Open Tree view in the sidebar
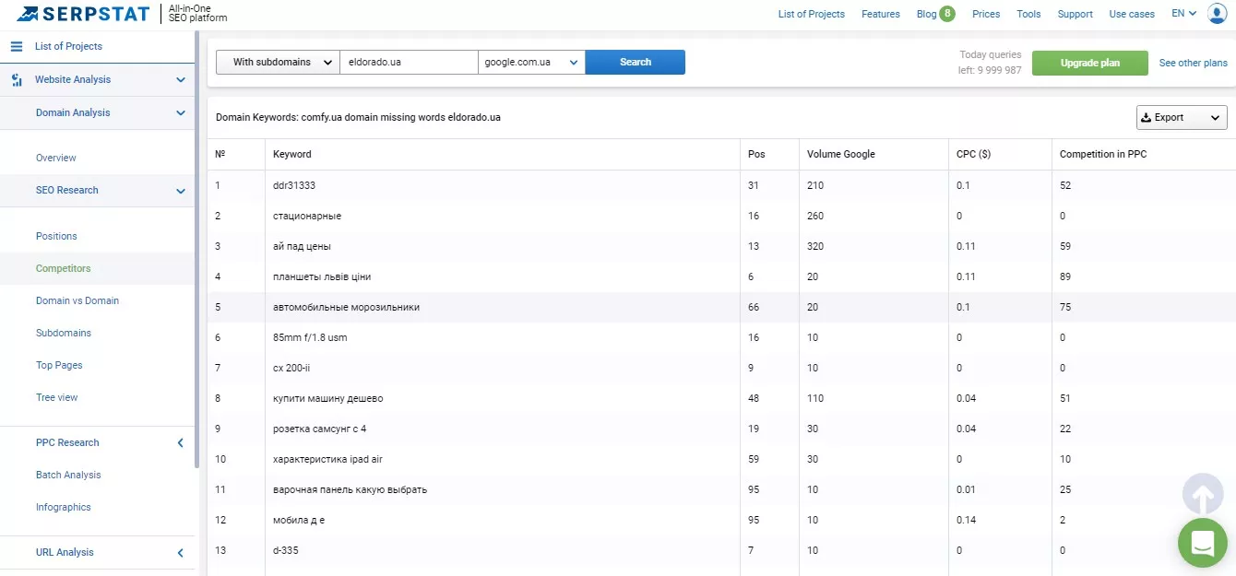The width and height of the screenshot is (1236, 576). (x=57, y=397)
